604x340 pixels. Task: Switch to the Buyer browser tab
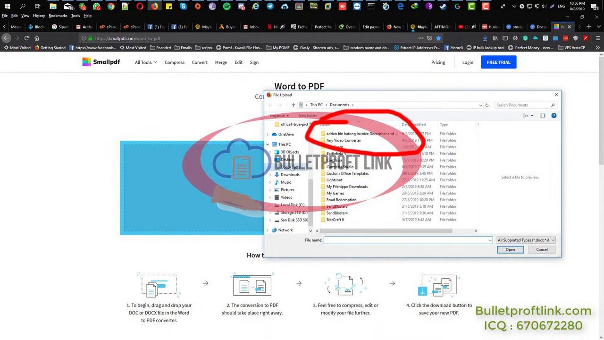tap(228, 27)
